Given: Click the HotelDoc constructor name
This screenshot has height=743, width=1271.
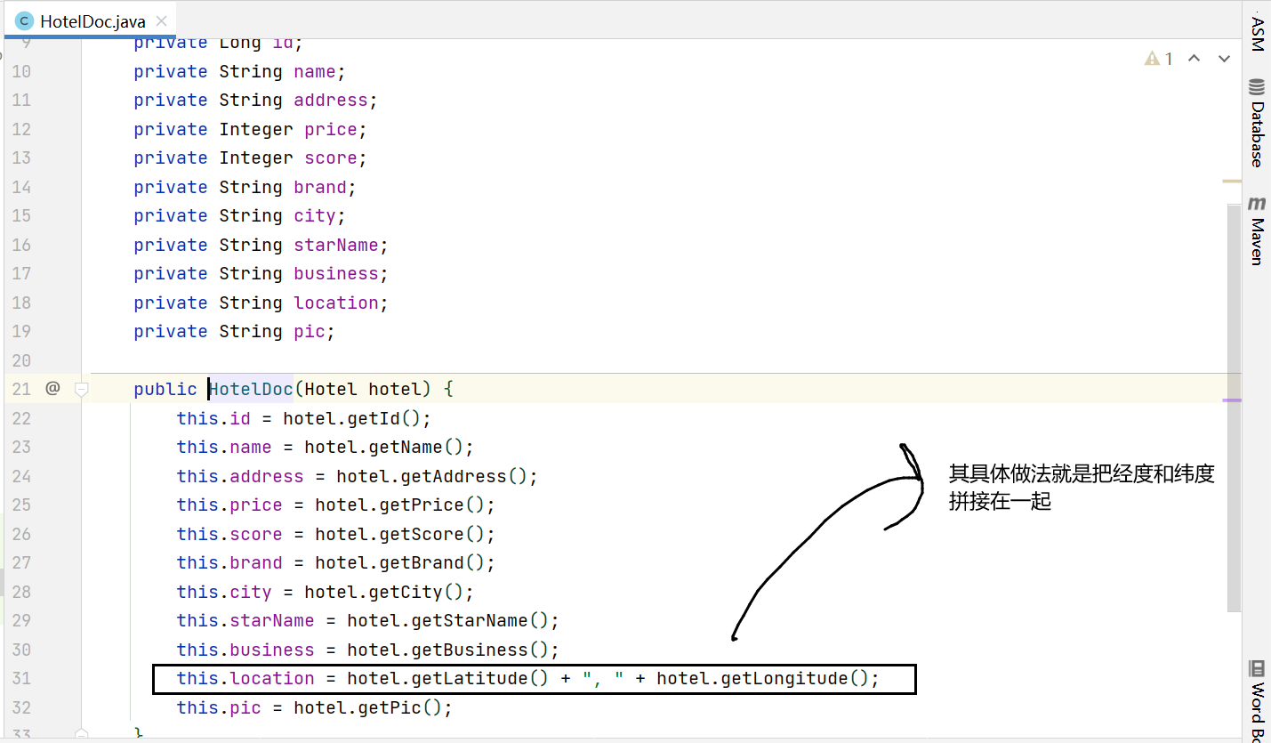Looking at the screenshot, I should pos(251,389).
